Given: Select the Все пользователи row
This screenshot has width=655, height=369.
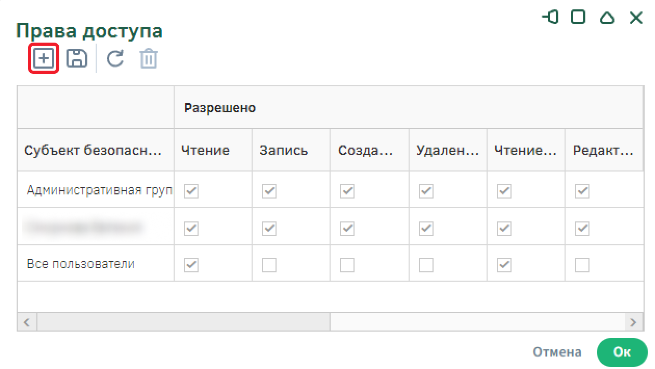Looking at the screenshot, I should (81, 264).
